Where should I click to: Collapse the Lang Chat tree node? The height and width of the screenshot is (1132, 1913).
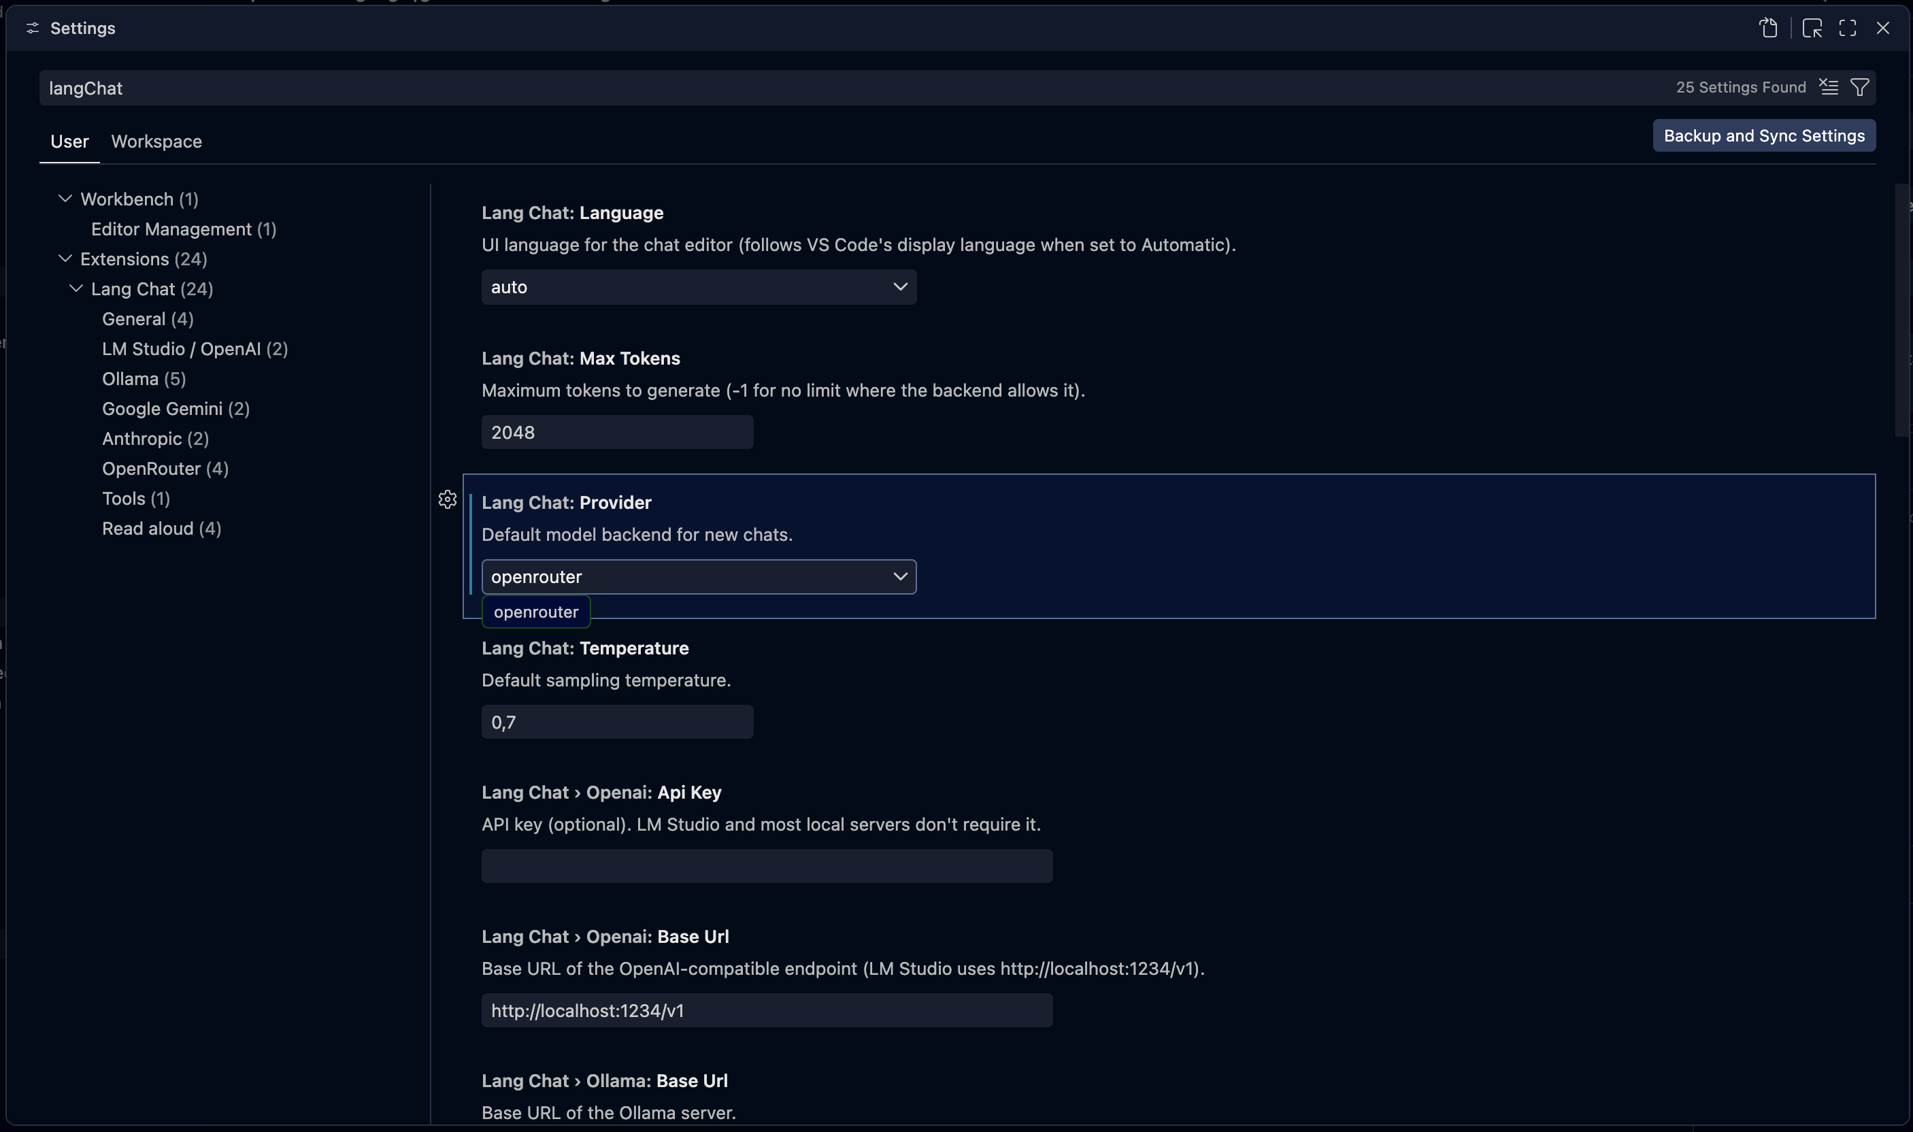click(x=76, y=288)
